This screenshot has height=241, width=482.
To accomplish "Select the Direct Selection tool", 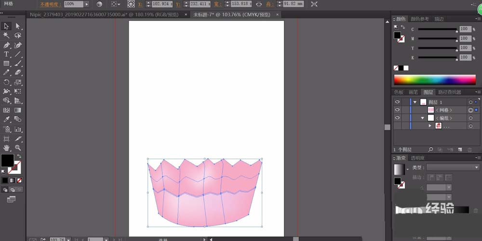I will pyautogui.click(x=18, y=26).
